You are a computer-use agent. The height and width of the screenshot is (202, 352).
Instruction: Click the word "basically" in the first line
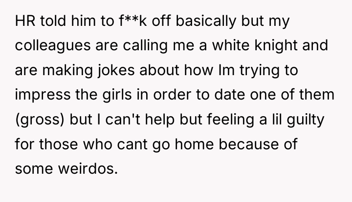pyautogui.click(x=206, y=22)
